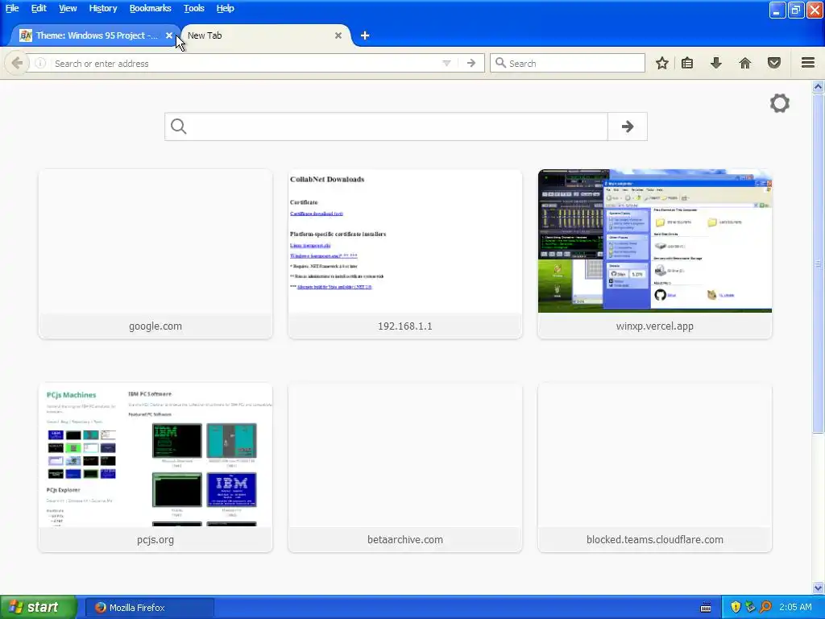The width and height of the screenshot is (825, 619).
Task: Open the File menu
Action: pos(12,8)
